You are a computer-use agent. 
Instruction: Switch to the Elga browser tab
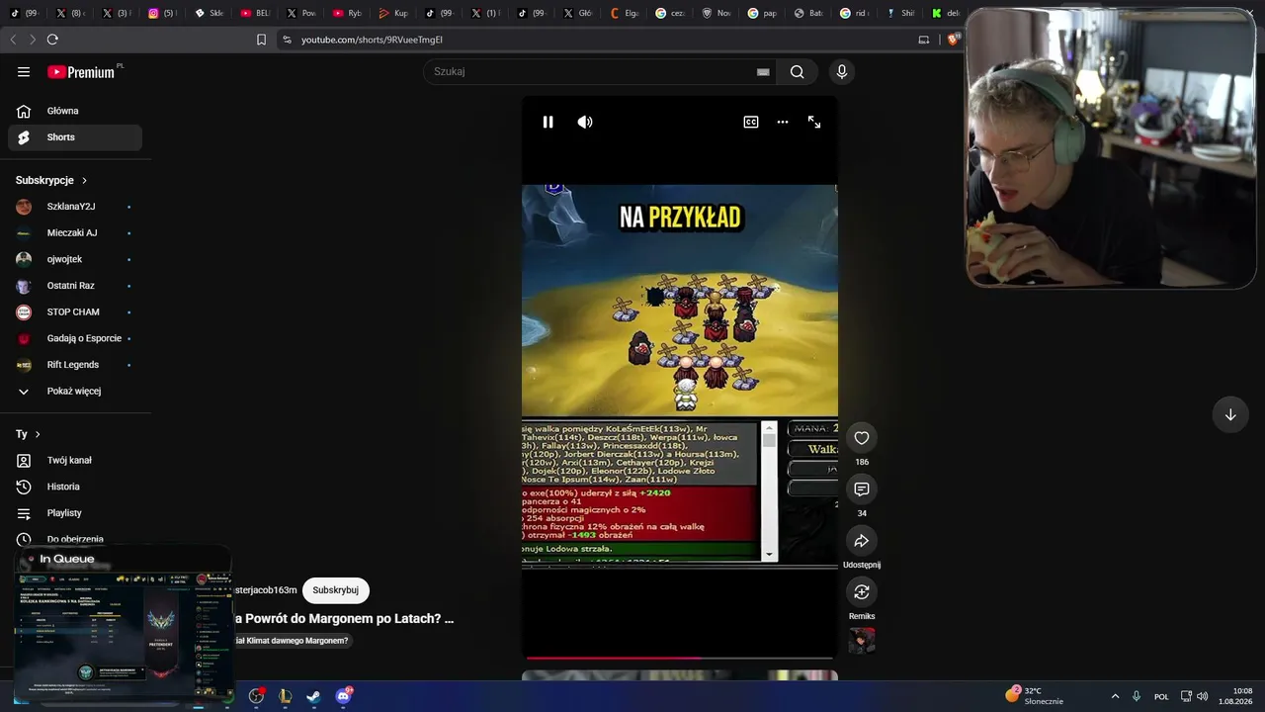coord(624,14)
